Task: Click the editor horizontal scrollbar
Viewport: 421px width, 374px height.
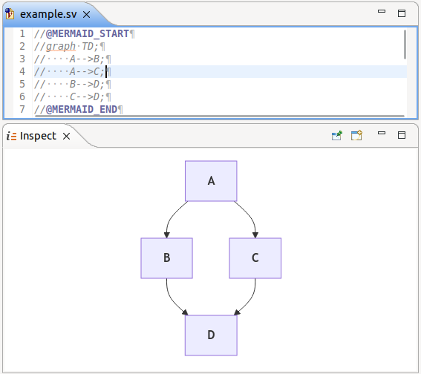Action: pyautogui.click(x=220, y=117)
